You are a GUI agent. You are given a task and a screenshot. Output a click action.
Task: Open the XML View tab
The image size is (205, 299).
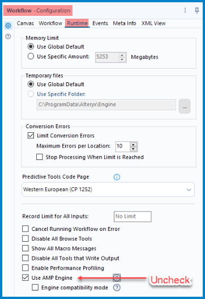coord(153,23)
